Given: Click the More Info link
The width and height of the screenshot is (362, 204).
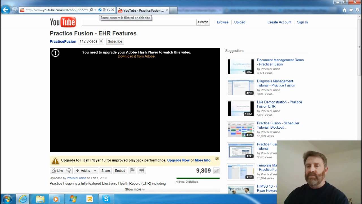Looking at the screenshot, I should pos(202,160).
